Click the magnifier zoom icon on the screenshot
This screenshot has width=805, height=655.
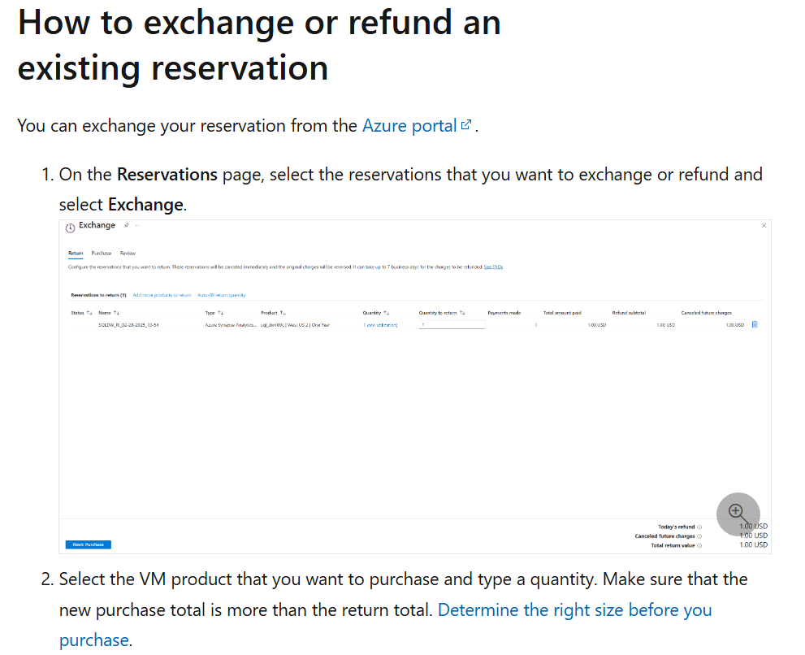738,514
